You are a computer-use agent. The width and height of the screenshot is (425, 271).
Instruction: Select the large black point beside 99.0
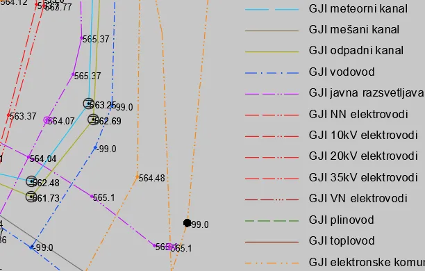187,223
